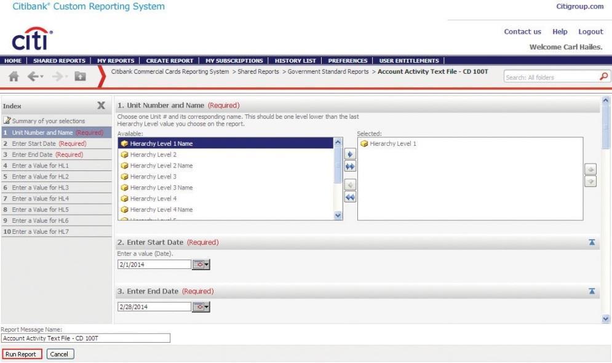Open Citibank Commercial Cards Reporting System breadcrumb

[170, 71]
